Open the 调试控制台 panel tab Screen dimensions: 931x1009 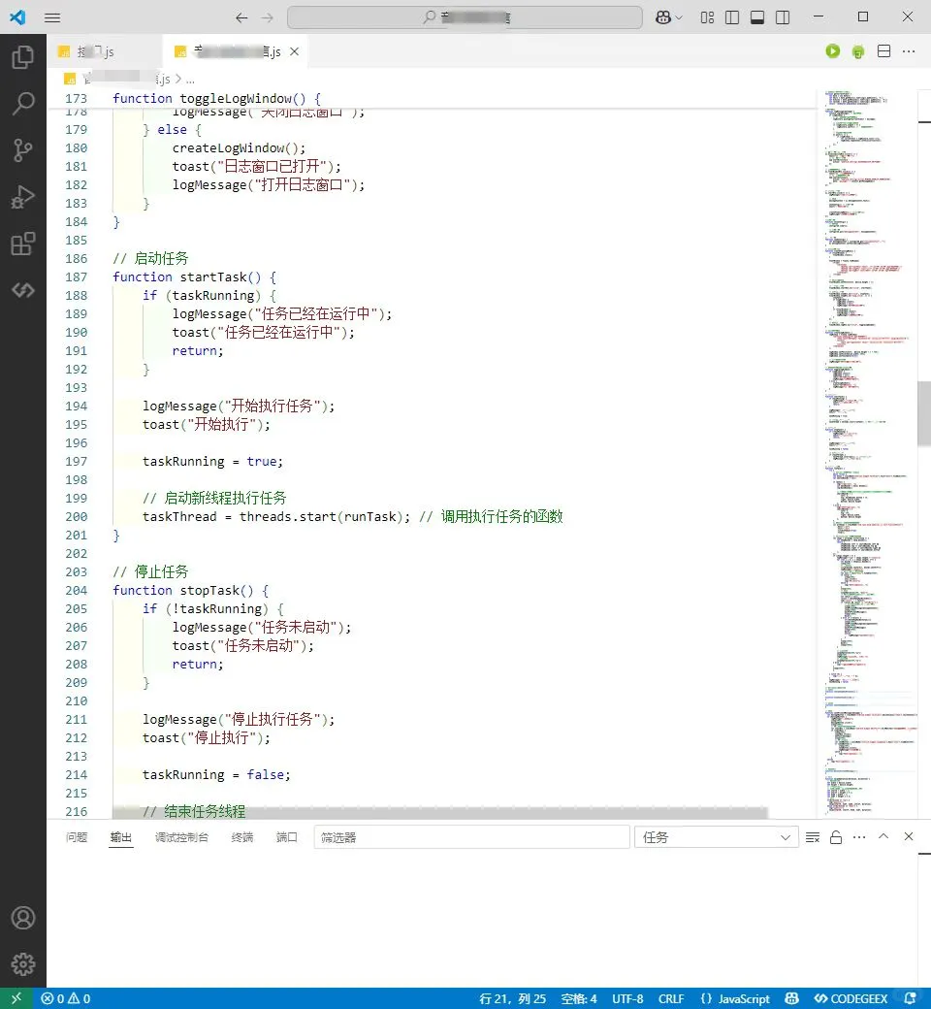tap(181, 836)
